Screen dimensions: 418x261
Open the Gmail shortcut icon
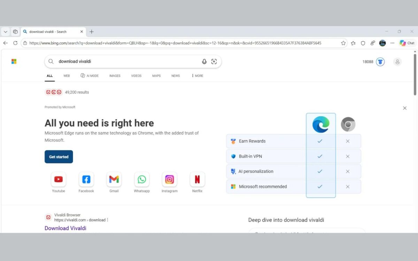[114, 180]
